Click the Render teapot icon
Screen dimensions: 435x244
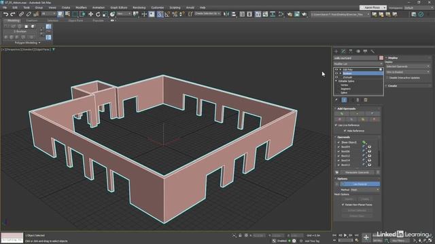(x=304, y=14)
